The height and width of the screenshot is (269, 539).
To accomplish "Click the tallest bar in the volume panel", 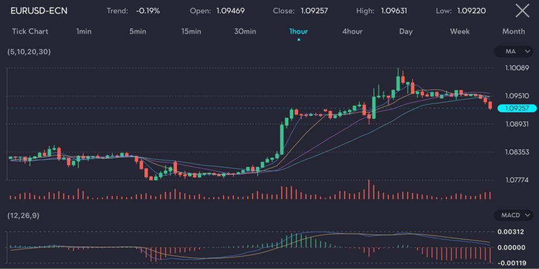I will tap(369, 190).
